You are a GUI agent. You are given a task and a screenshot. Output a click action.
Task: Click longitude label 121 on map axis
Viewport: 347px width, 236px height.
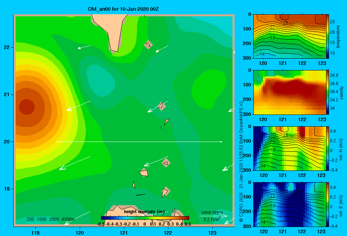(x=124, y=233)
